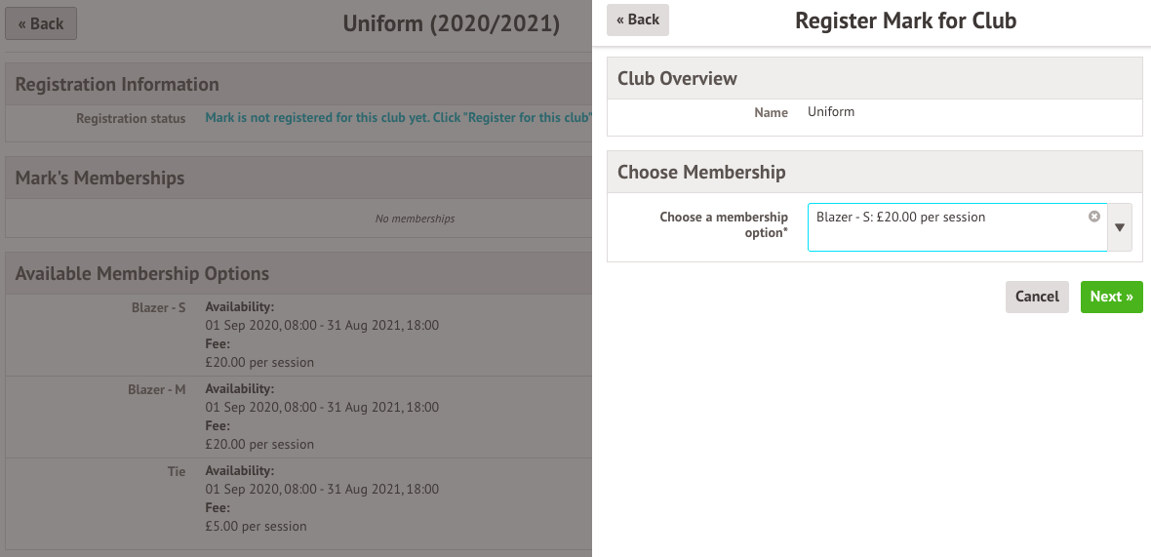Click the Available Membership Options header
The height and width of the screenshot is (557, 1151).
[x=141, y=274]
